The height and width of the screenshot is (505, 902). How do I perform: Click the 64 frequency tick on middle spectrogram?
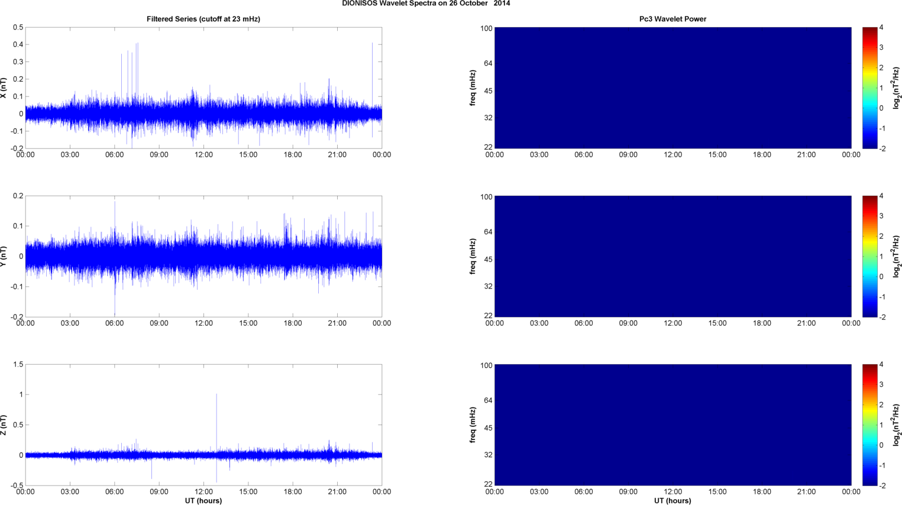(x=489, y=232)
